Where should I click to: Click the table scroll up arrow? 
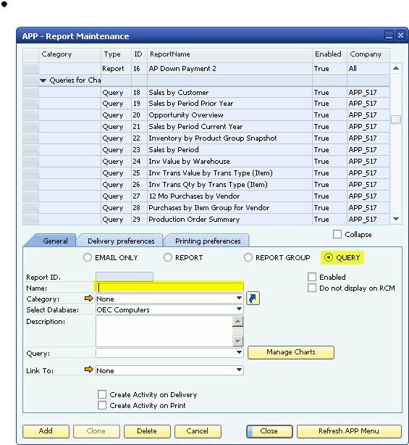click(396, 68)
